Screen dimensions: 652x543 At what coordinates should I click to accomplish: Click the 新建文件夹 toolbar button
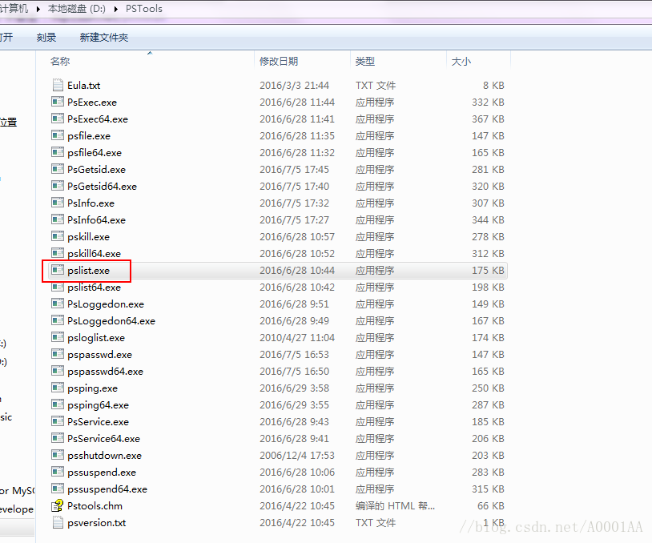pyautogui.click(x=104, y=38)
